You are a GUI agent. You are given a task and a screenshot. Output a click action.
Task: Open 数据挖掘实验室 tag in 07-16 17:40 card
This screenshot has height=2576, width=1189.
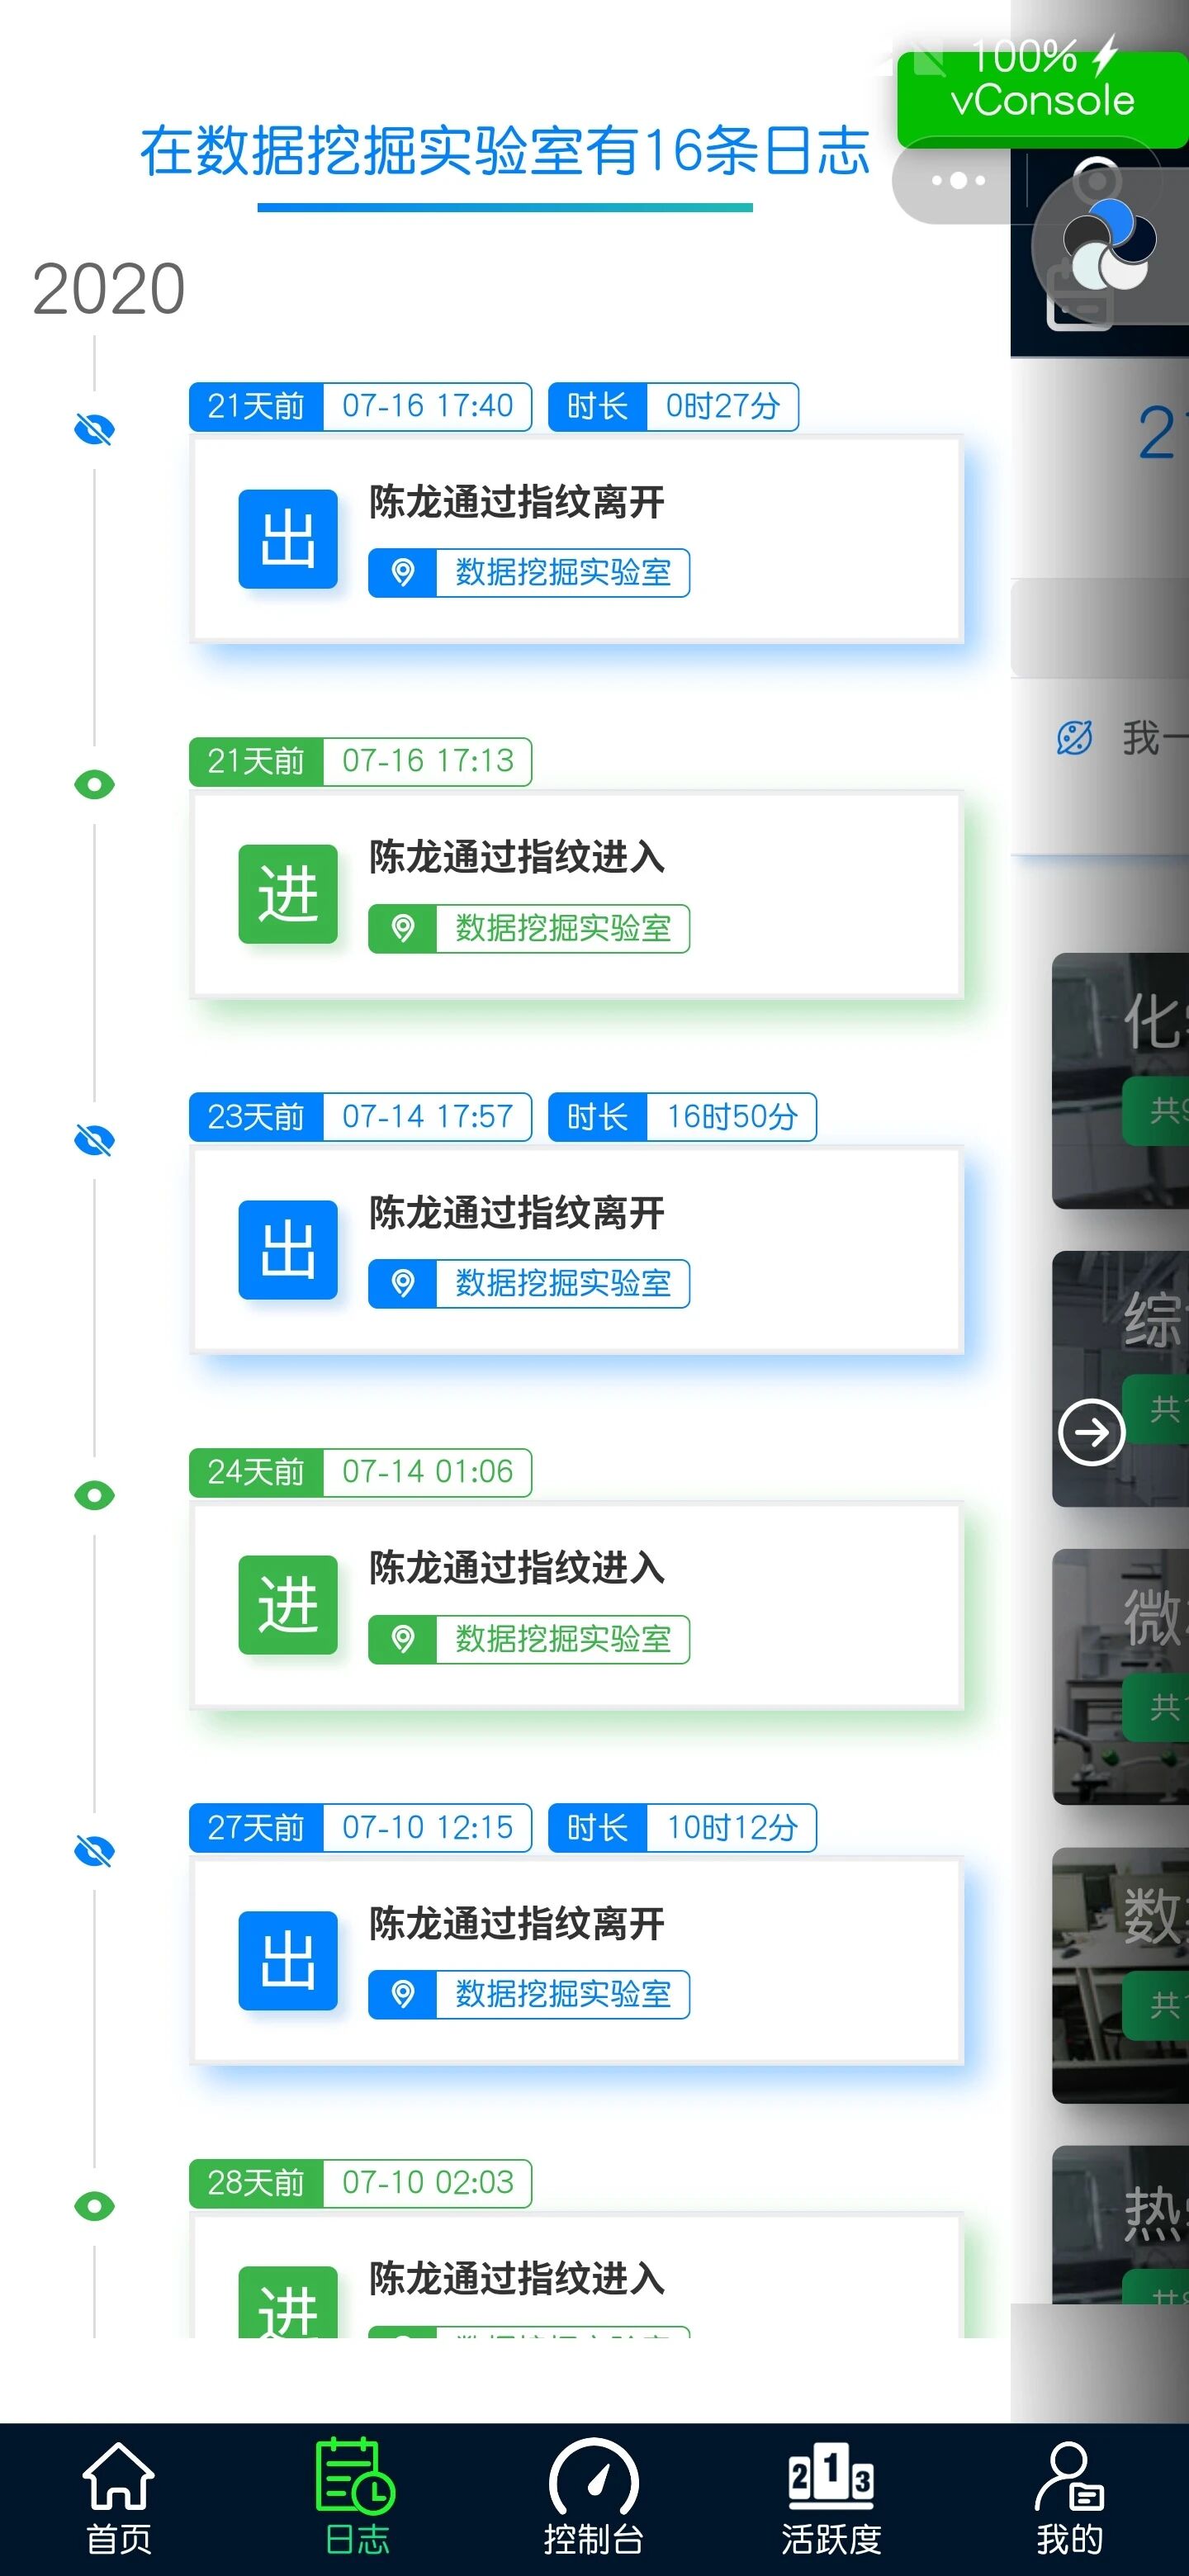[x=563, y=573]
